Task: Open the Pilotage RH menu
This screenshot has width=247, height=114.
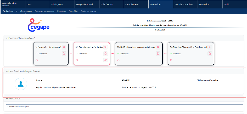Action: (x=62, y=4)
